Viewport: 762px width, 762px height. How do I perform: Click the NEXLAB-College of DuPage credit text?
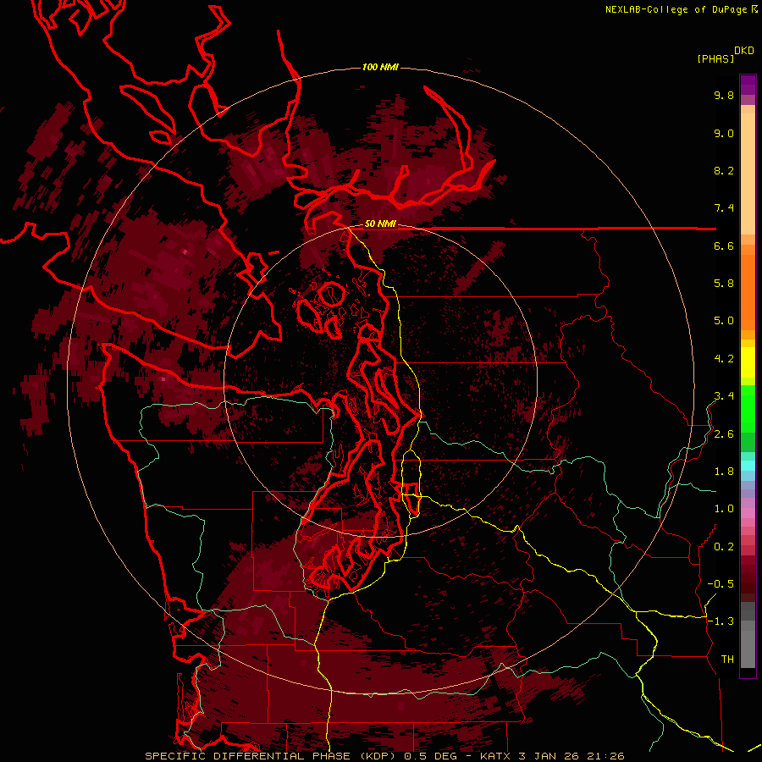(x=676, y=9)
